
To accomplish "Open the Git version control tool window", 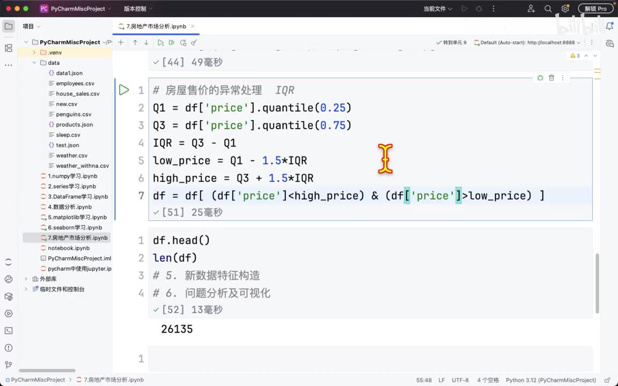I will click(x=8, y=365).
